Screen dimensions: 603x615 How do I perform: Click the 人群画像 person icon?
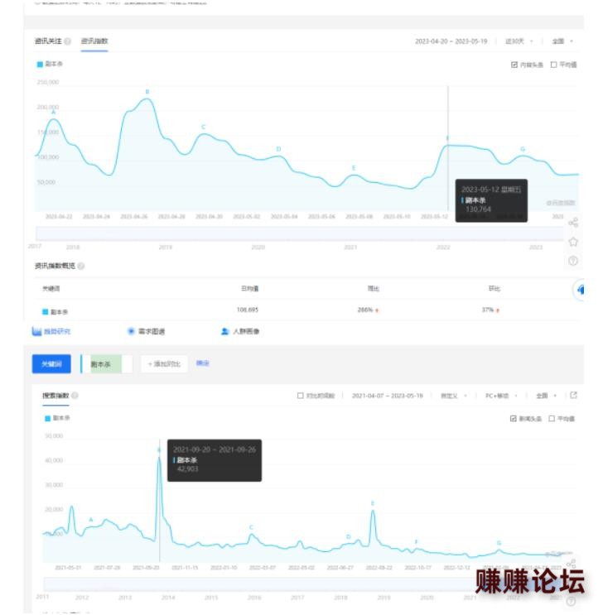pos(225,331)
